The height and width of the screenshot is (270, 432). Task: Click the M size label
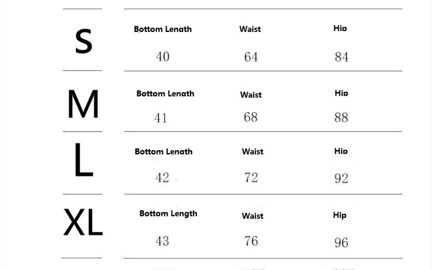click(83, 104)
